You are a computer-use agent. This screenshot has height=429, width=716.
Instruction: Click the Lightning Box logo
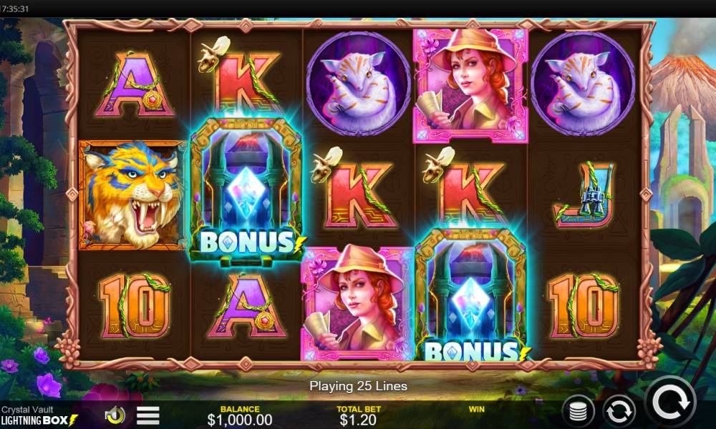click(39, 420)
